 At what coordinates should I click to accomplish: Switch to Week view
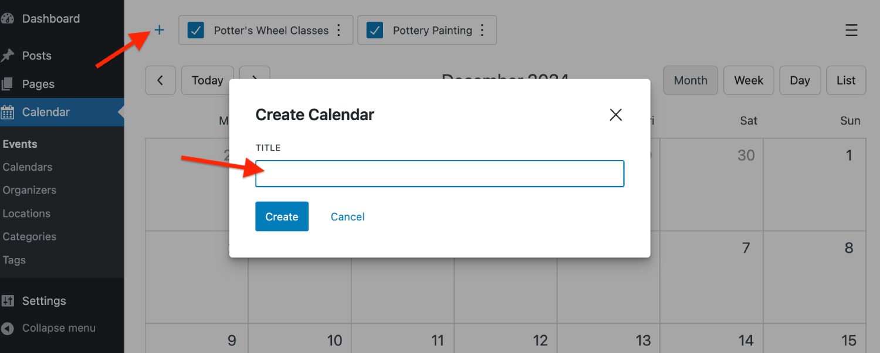[749, 80]
